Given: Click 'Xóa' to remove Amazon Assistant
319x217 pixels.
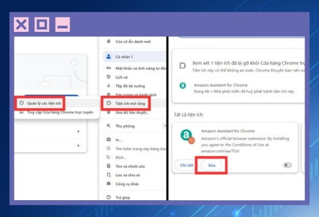Looking at the screenshot, I should click(x=212, y=165).
